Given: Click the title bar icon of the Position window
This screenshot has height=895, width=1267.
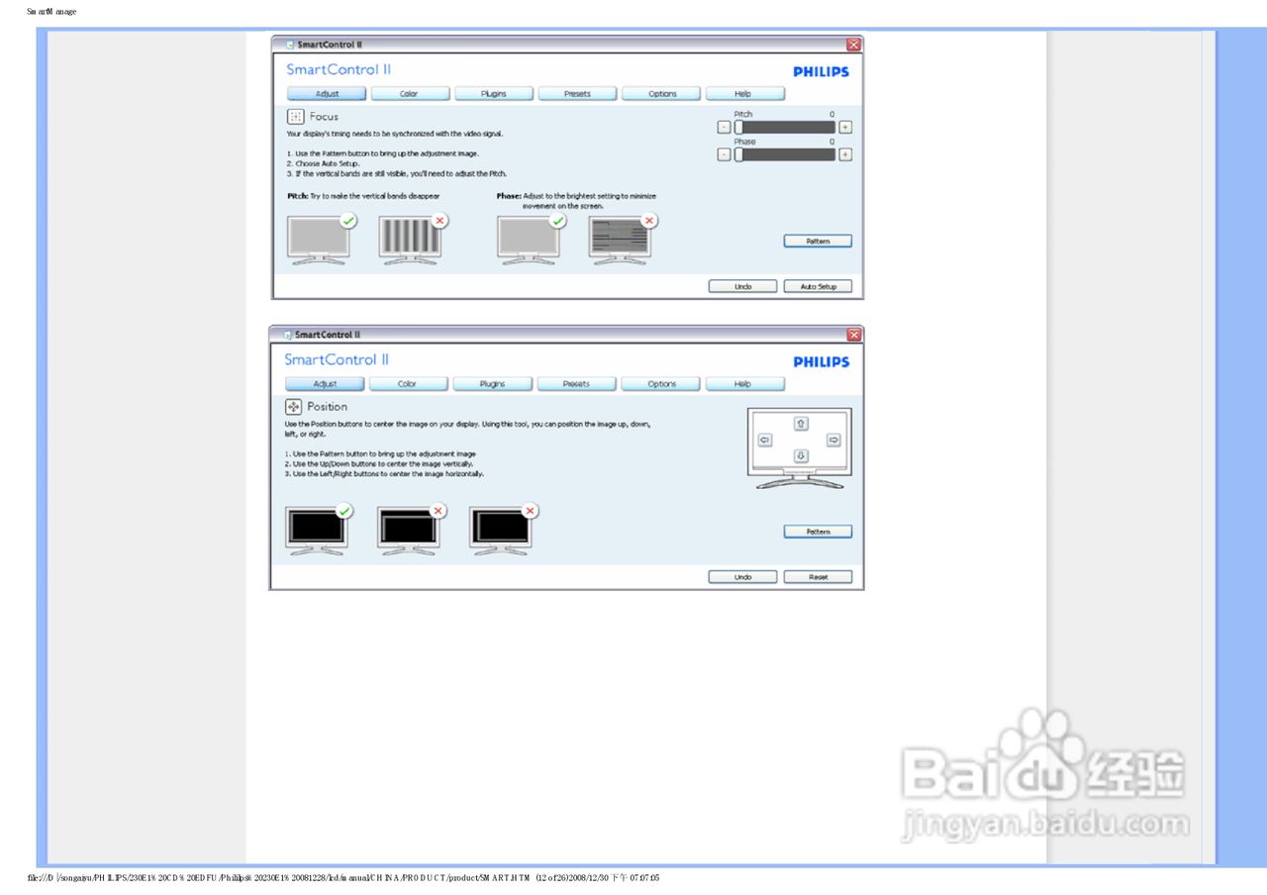Looking at the screenshot, I should click(x=287, y=335).
